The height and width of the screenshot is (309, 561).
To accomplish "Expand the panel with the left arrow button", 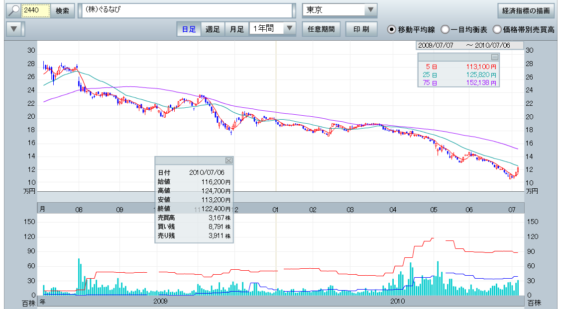I will pyautogui.click(x=14, y=29).
